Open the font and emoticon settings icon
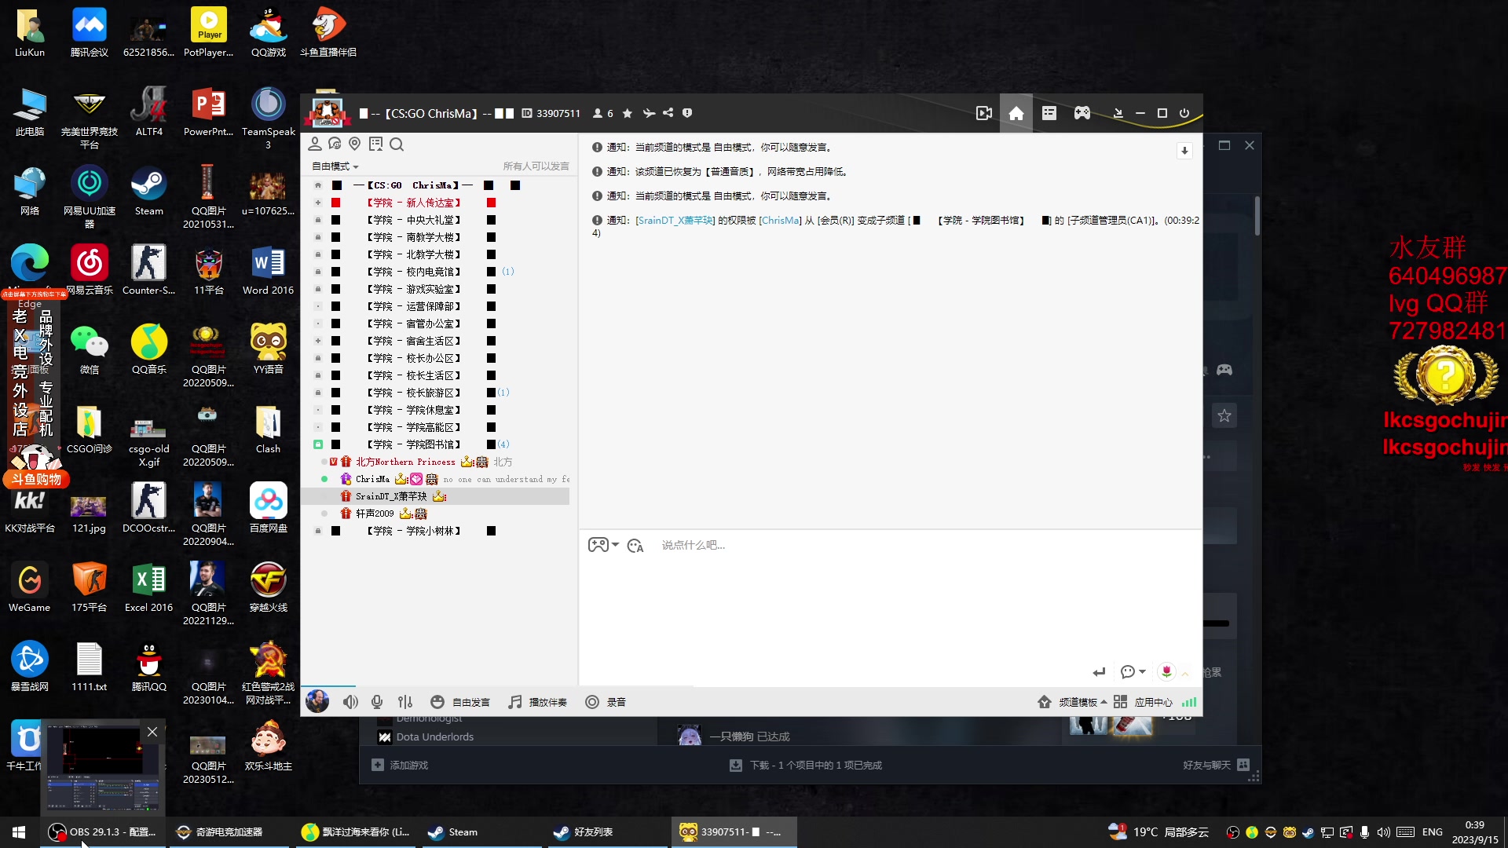The image size is (1508, 848). (635, 546)
